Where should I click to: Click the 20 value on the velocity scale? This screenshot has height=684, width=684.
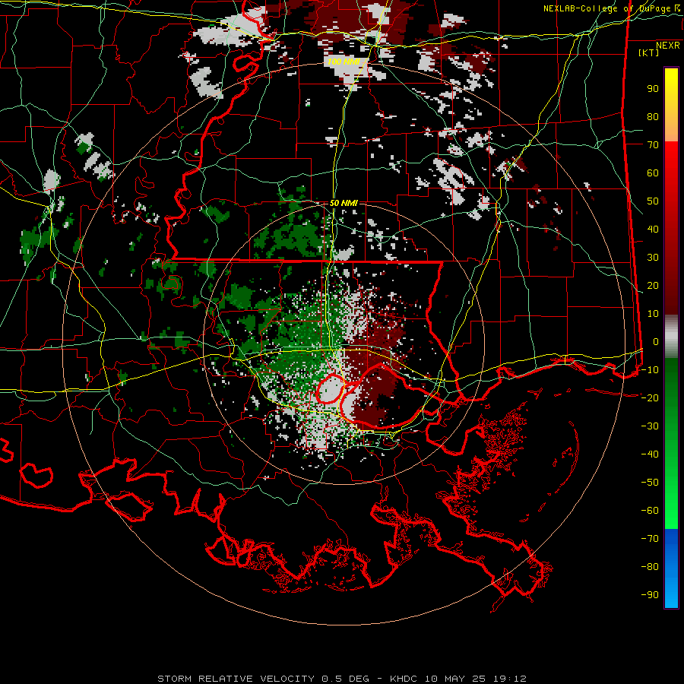pyautogui.click(x=653, y=286)
